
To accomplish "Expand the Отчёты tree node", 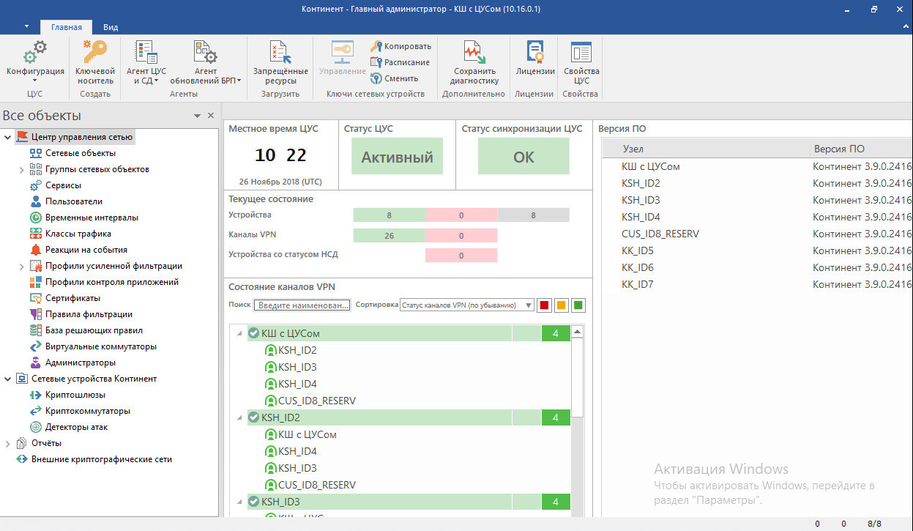I will click(8, 443).
